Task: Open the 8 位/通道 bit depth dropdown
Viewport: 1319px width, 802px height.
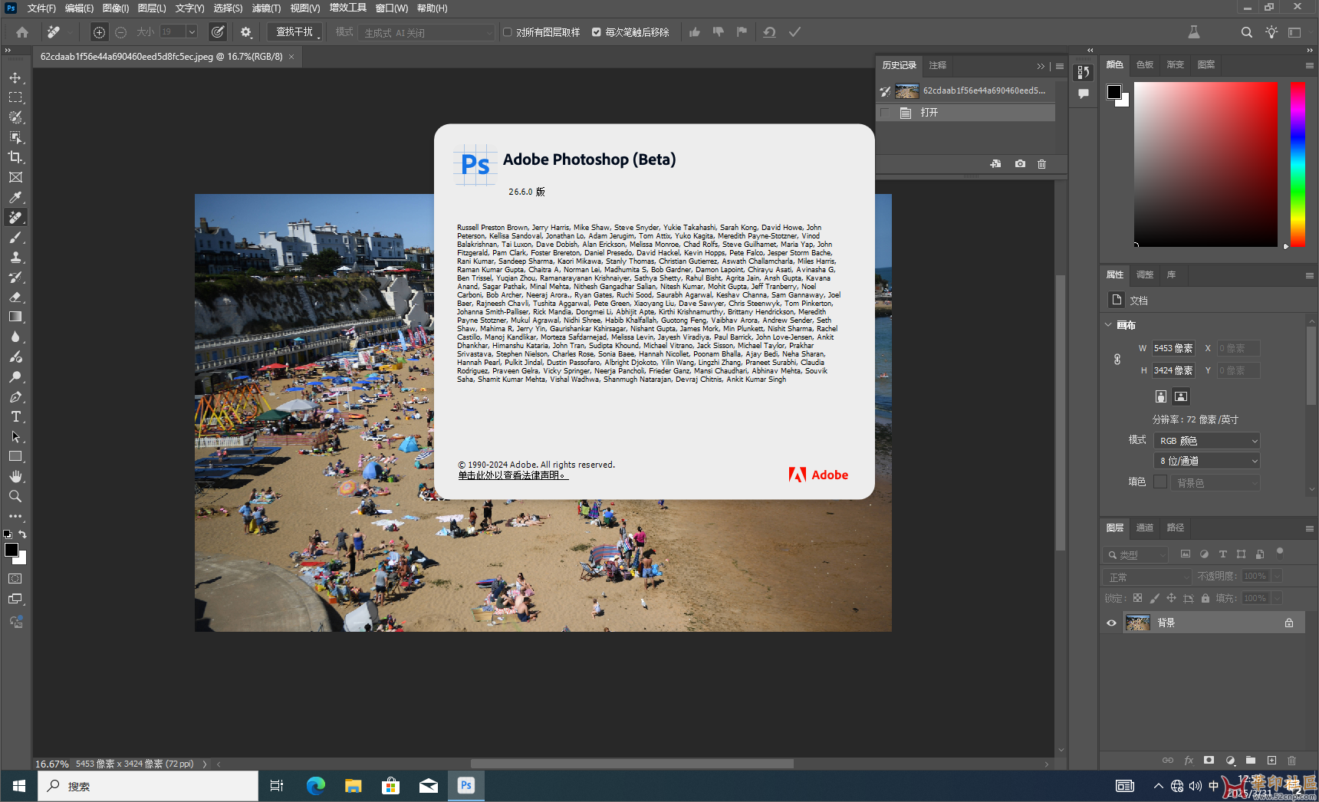Action: click(x=1207, y=461)
